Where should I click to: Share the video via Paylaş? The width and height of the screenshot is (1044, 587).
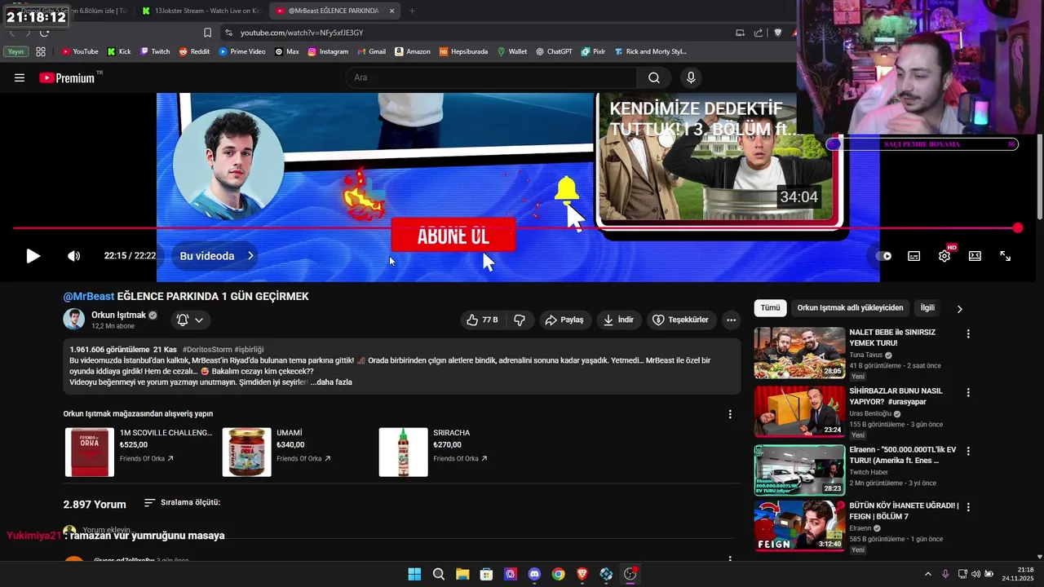coord(564,320)
